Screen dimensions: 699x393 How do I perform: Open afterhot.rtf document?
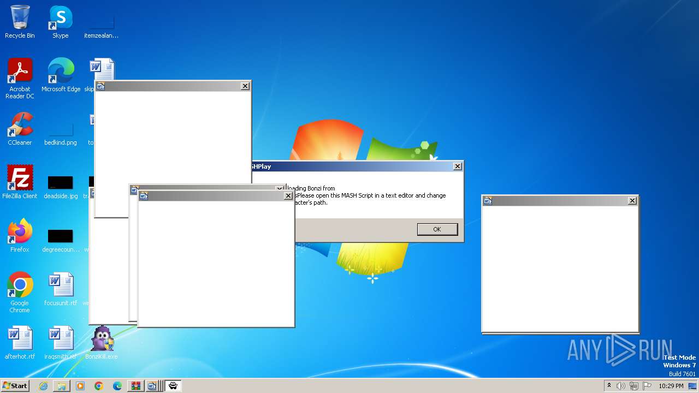[x=20, y=342]
